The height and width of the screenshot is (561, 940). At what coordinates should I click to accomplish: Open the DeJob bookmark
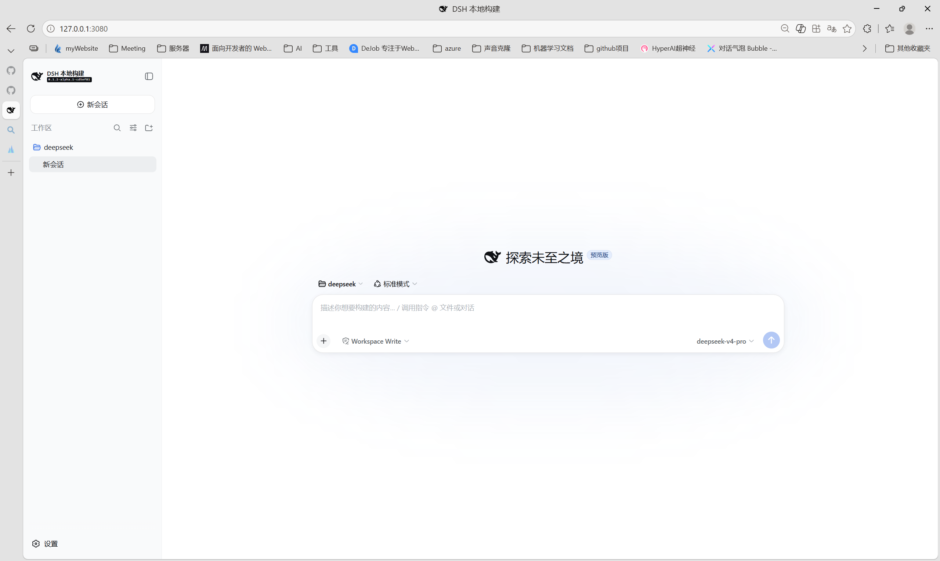(x=384, y=48)
